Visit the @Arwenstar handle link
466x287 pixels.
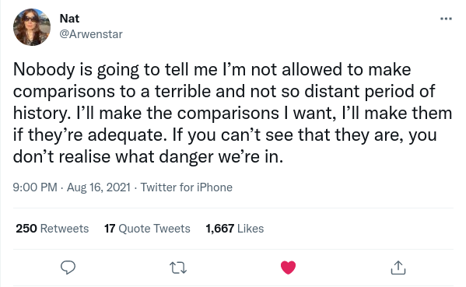click(x=91, y=34)
